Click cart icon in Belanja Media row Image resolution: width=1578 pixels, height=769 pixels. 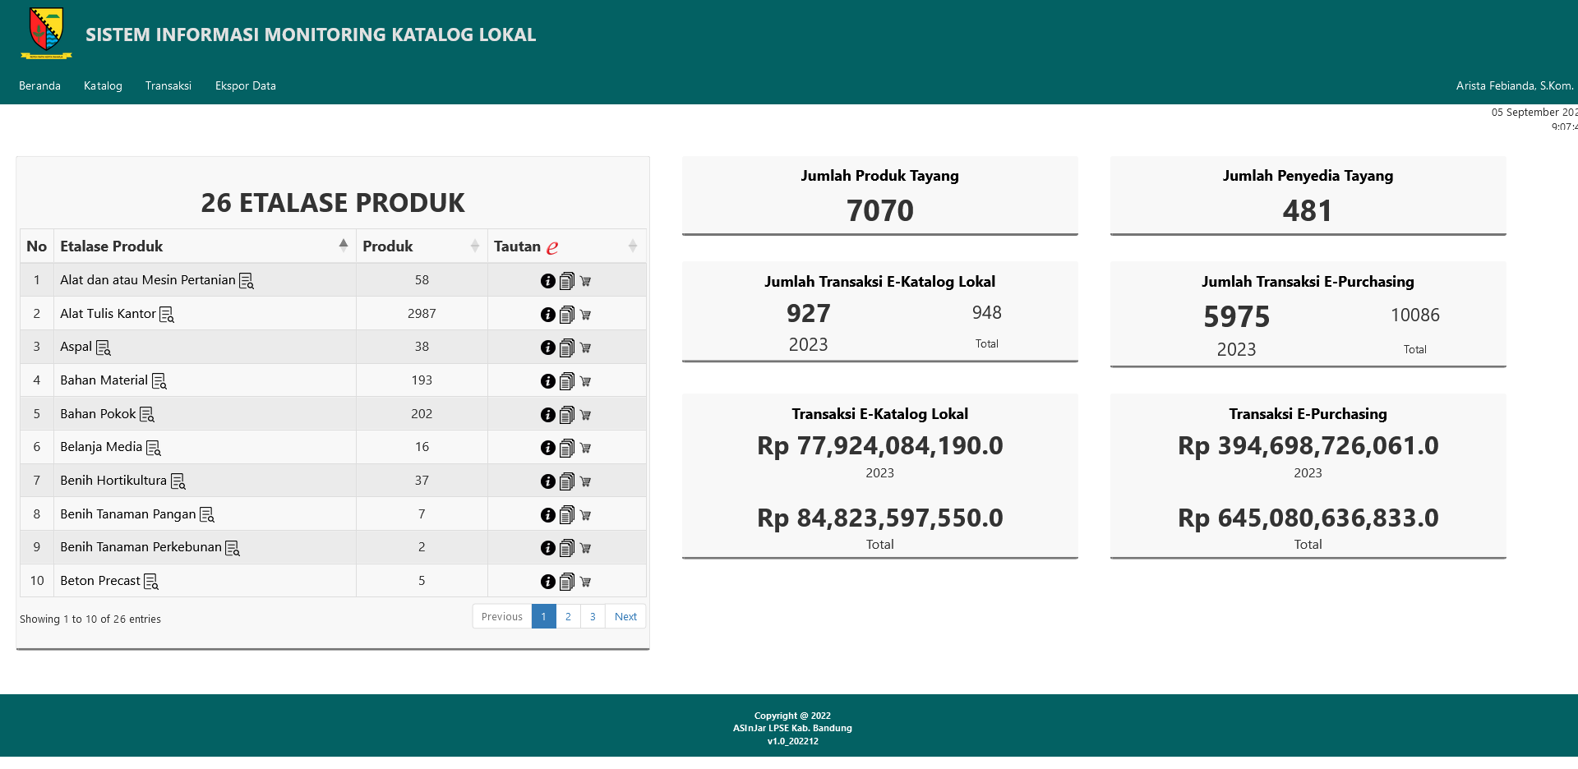click(x=585, y=449)
